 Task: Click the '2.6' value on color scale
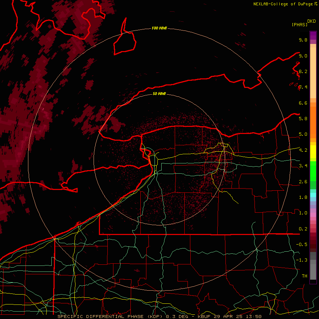tap(303, 182)
